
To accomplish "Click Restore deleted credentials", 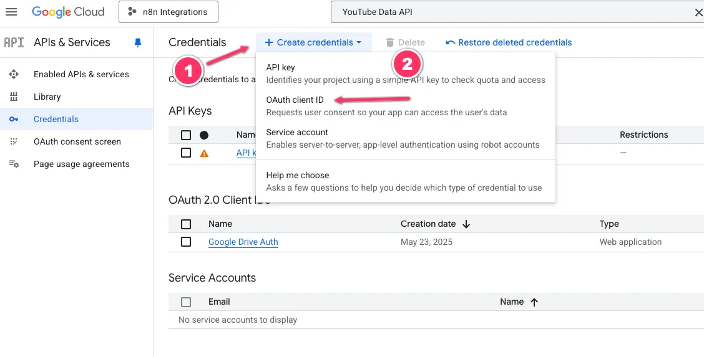I will click(x=515, y=42).
